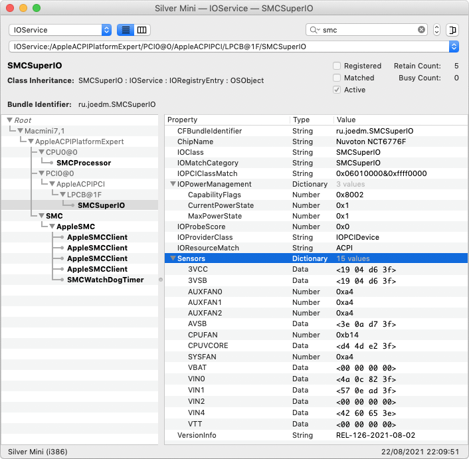
Task: Select the VIN4 sensor row
Action: pos(316,413)
